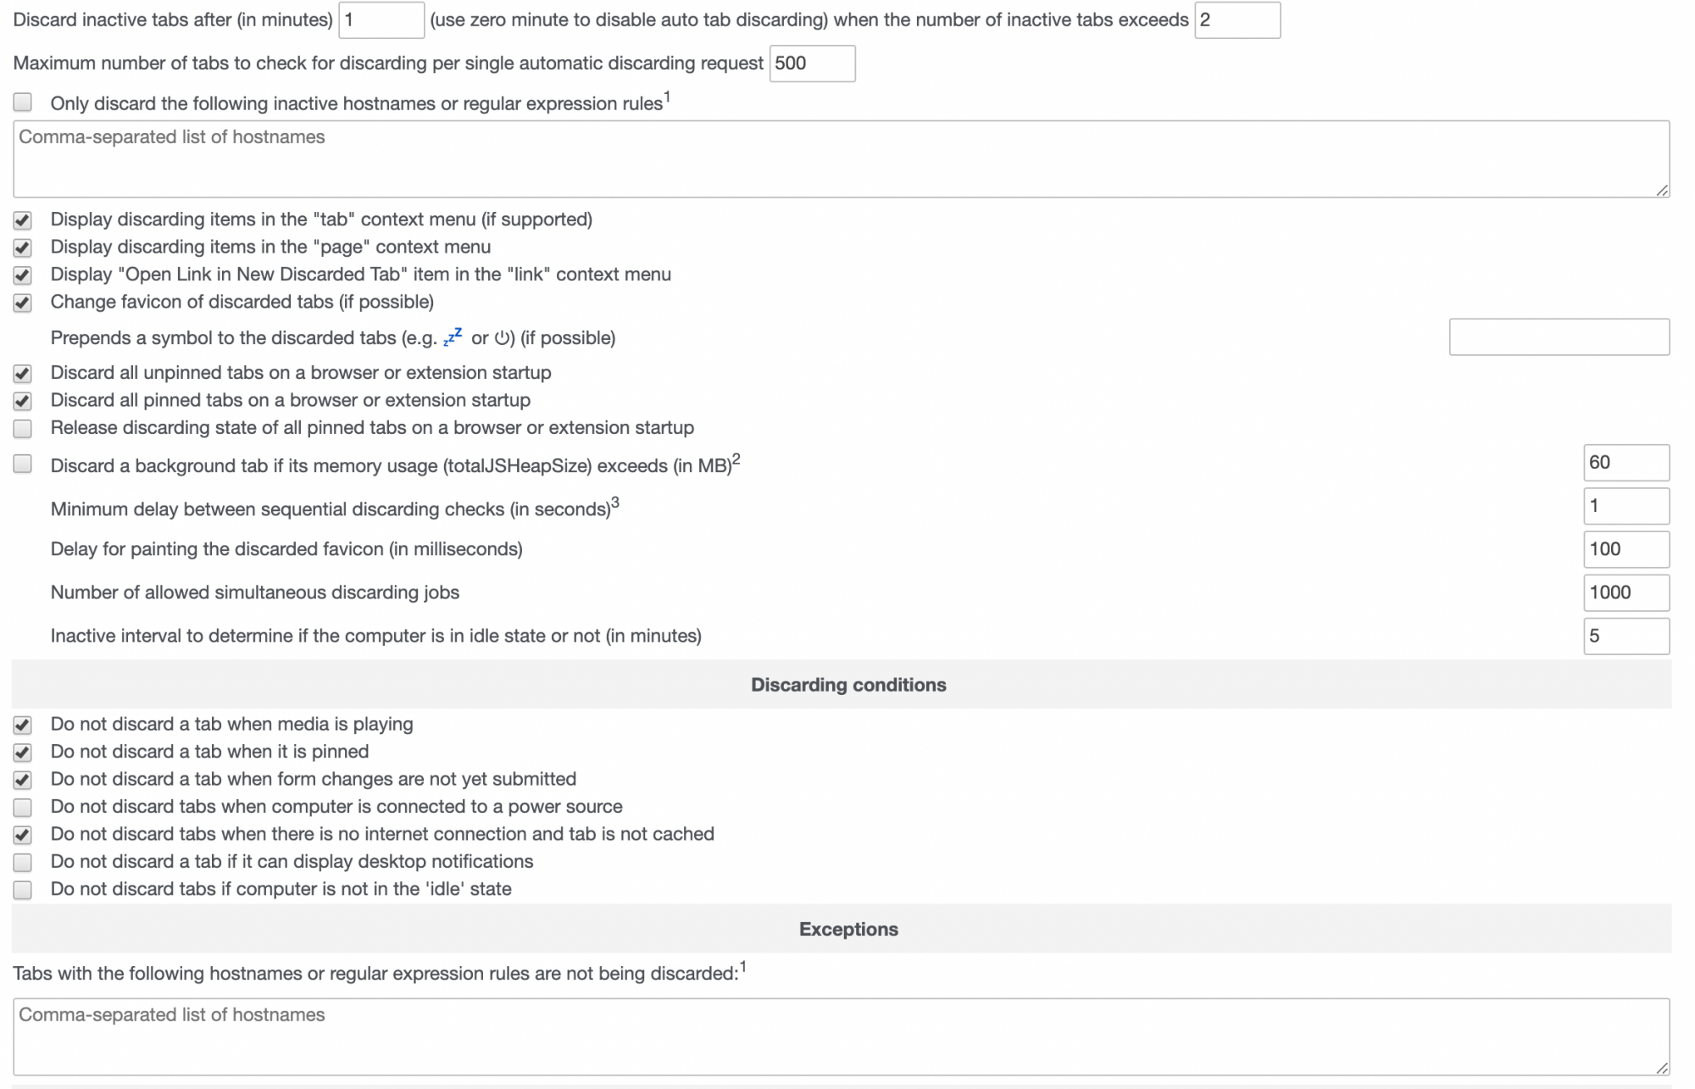Screen dimensions: 1695x1089
Task: Check discard background tab by memory usage
Action: click(x=23, y=464)
